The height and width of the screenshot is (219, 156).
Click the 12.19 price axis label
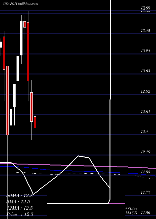145,152
